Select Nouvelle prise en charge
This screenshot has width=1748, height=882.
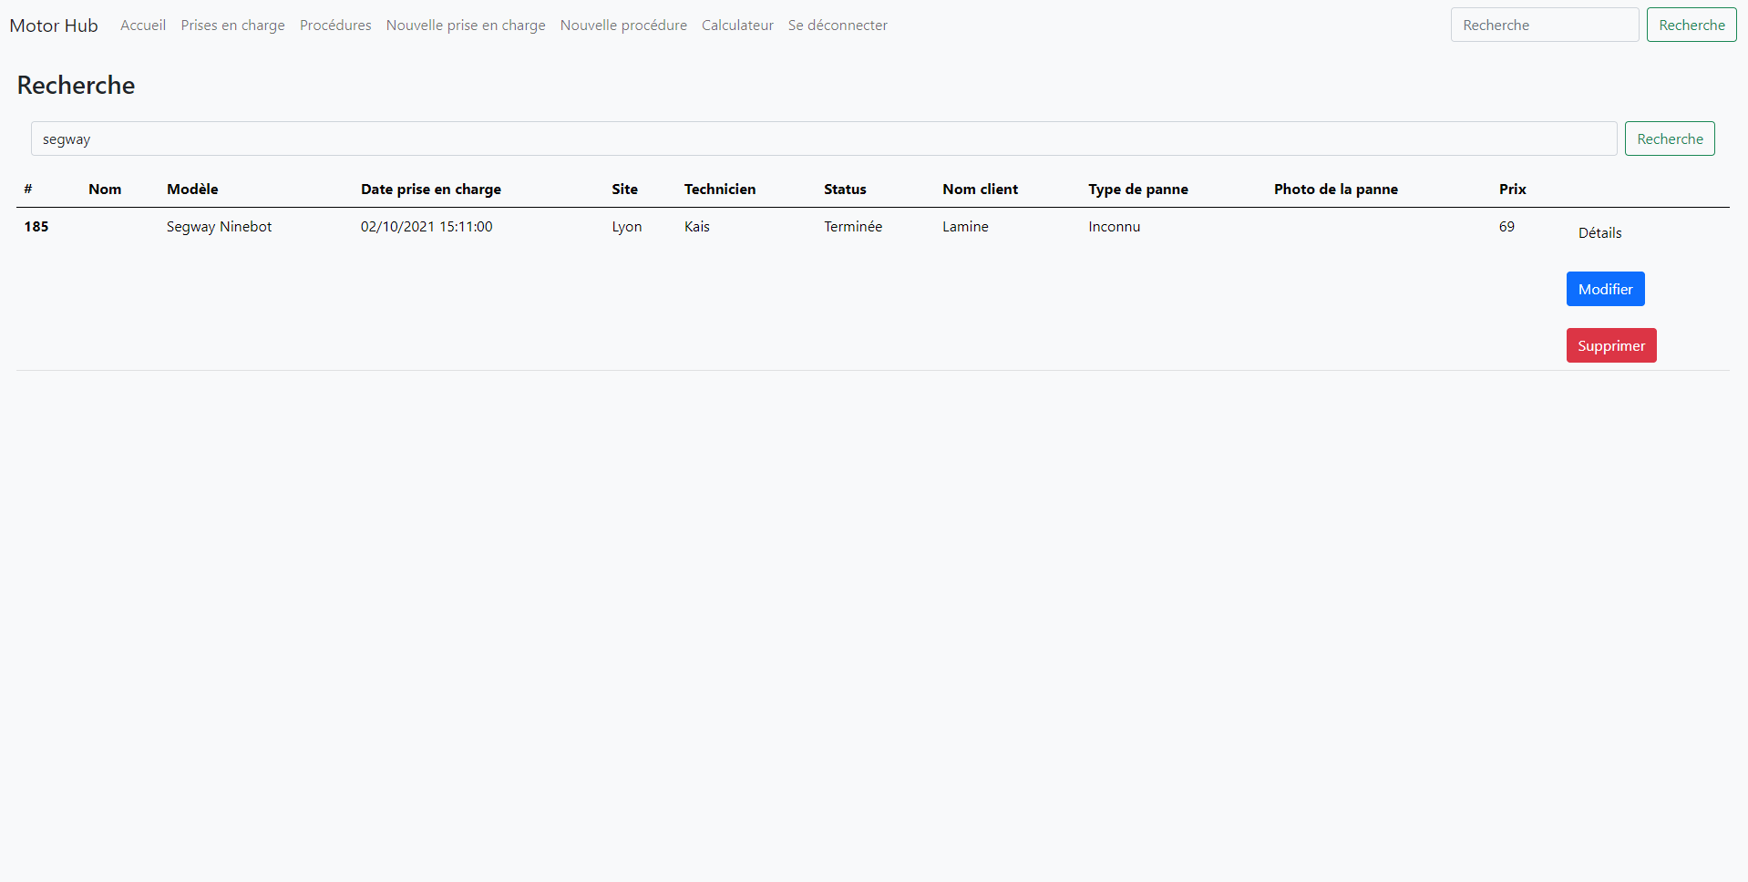click(x=466, y=26)
